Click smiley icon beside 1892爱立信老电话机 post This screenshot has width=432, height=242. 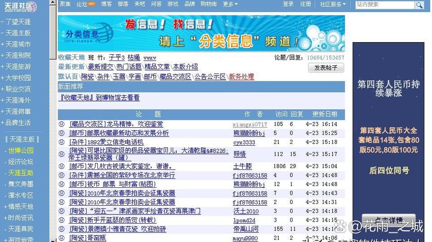[x=62, y=142]
